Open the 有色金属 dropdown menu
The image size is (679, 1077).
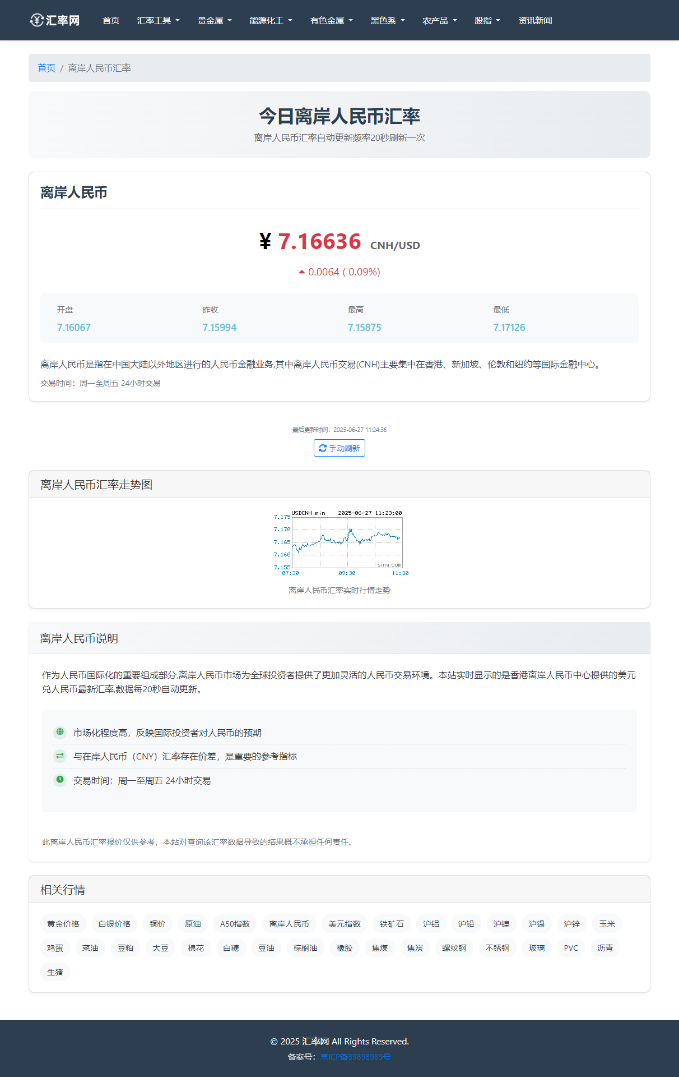[x=331, y=21]
